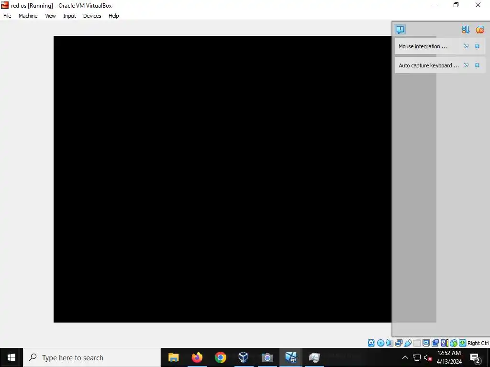Toggle the Notification Center speech-bubble icon
The height and width of the screenshot is (367, 490).
click(x=401, y=30)
